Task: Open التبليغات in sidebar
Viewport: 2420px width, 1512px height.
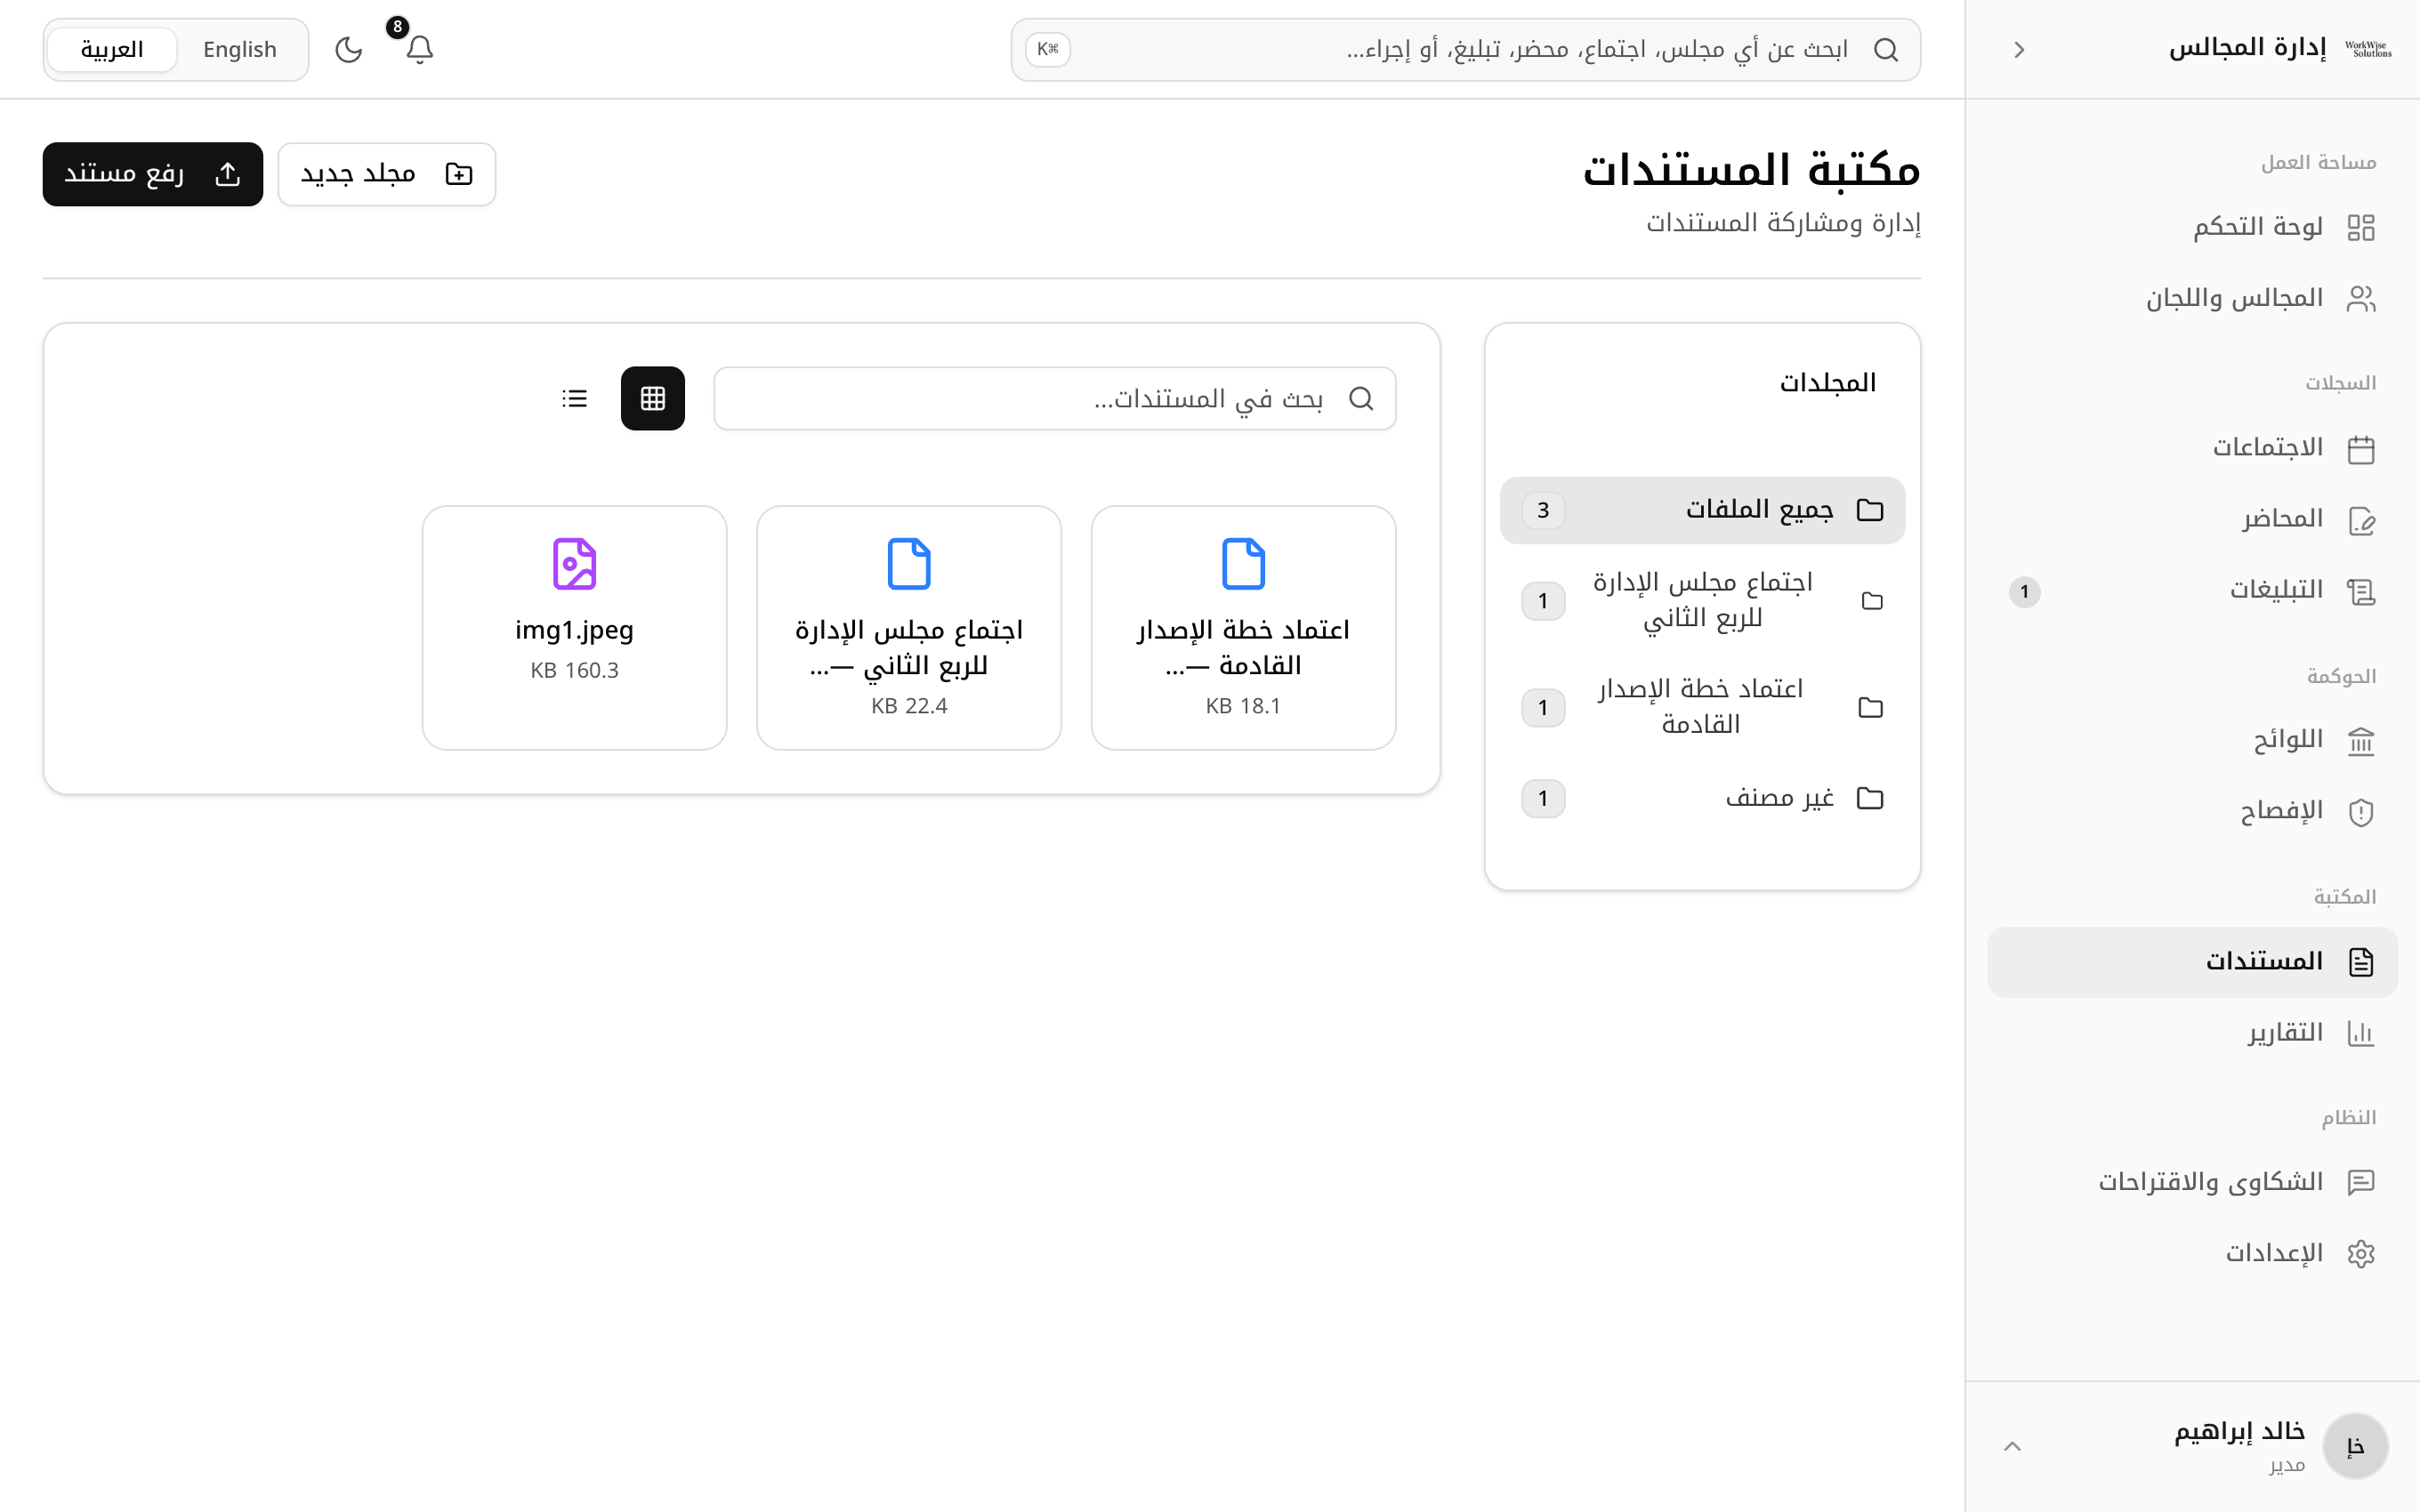Action: pos(2192,590)
